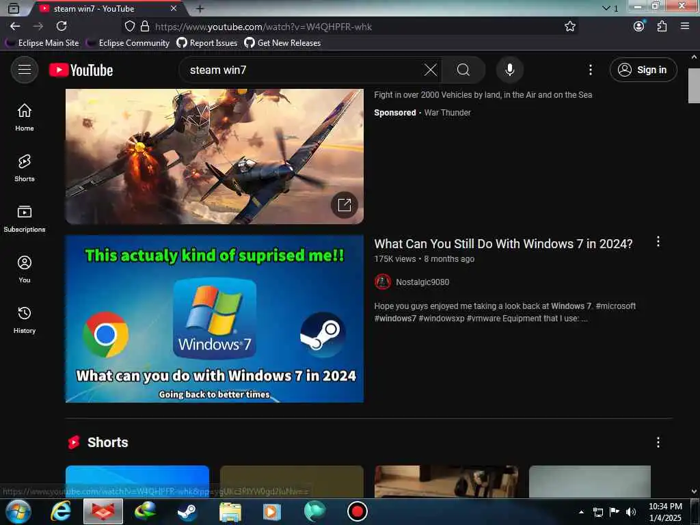Open the browser account icon
Screen dimensions: 700x525
click(639, 27)
